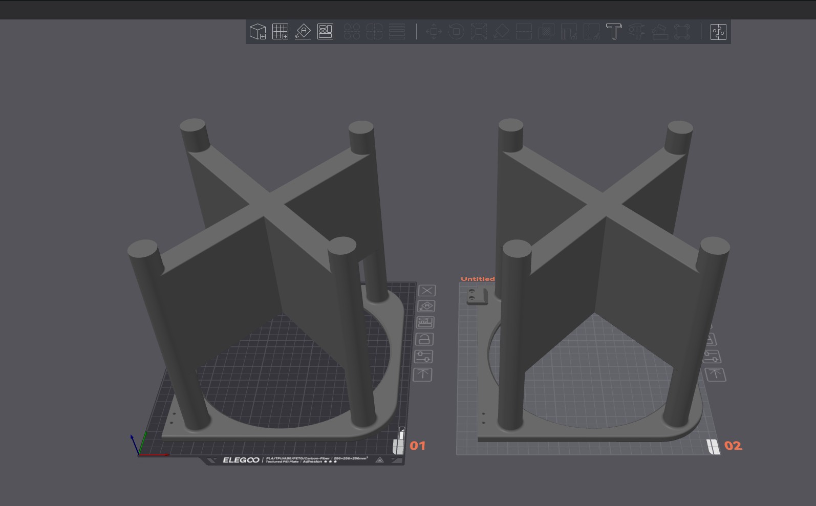
Task: Open variable layer height tool
Action: coord(397,32)
